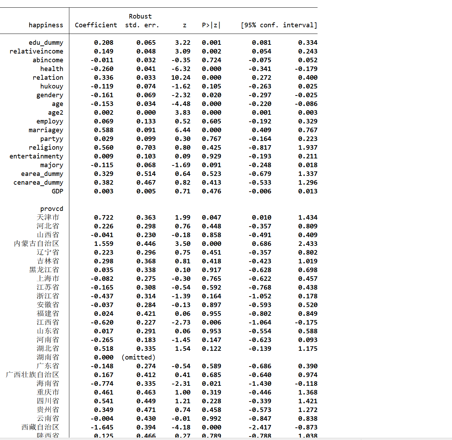The width and height of the screenshot is (452, 440).
Task: Select the "provcd" group label
Action: (x=52, y=209)
